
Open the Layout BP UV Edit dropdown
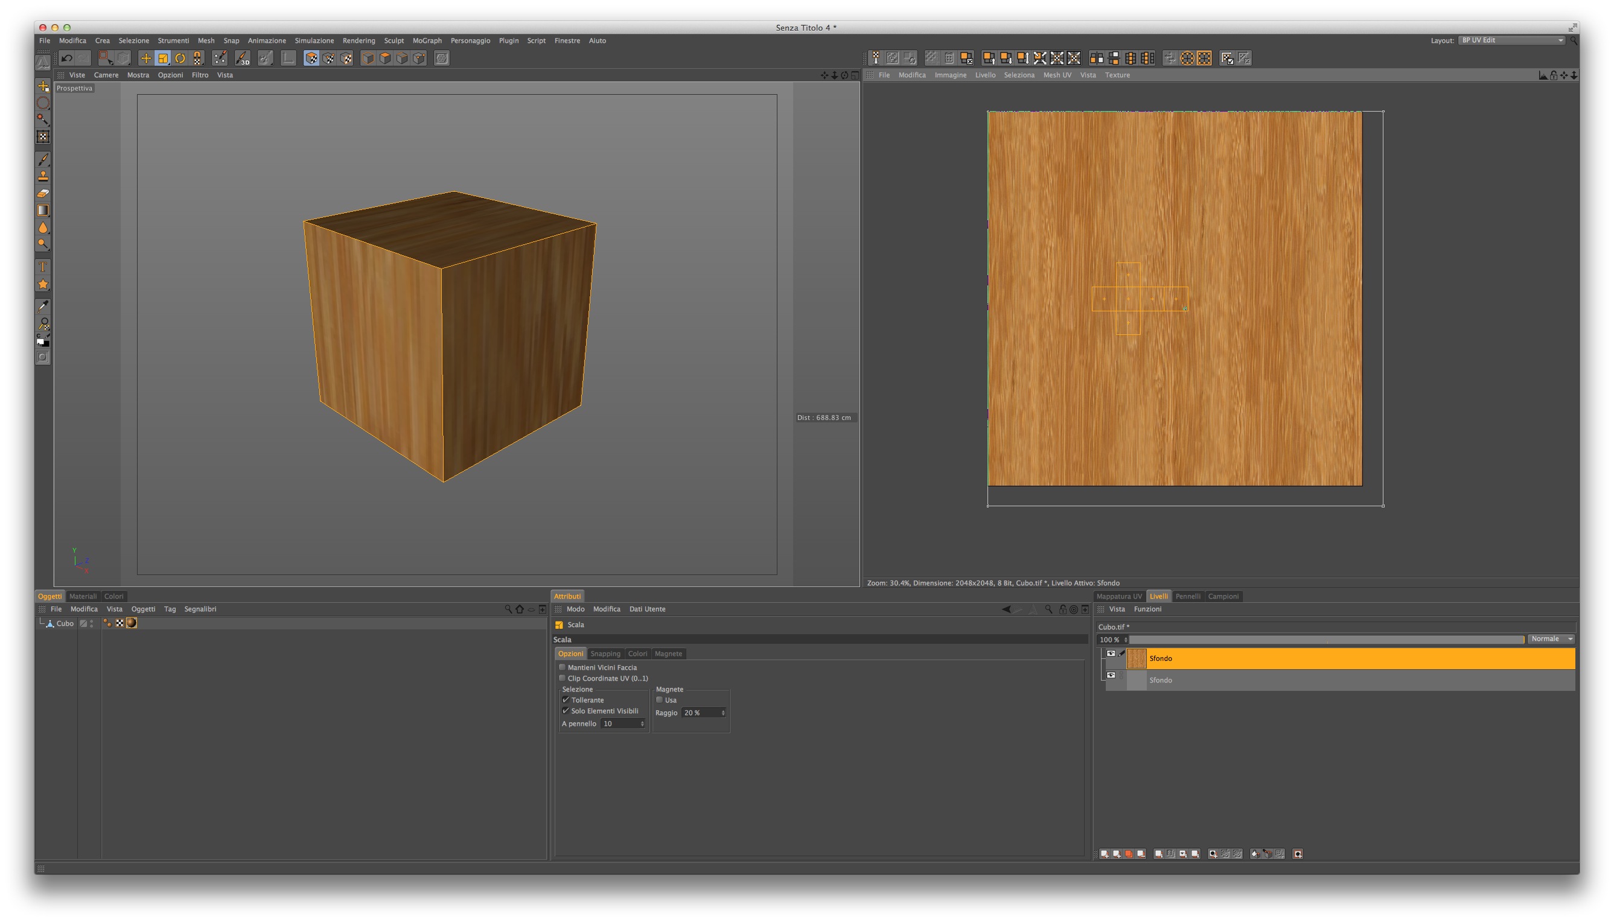click(x=1511, y=40)
